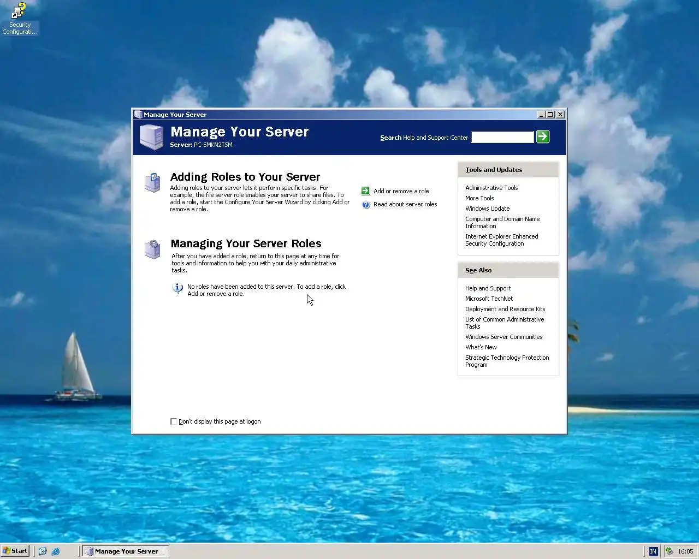This screenshot has width=699, height=559.
Task: Click the Manage Your Server window title bar icon
Action: (138, 115)
